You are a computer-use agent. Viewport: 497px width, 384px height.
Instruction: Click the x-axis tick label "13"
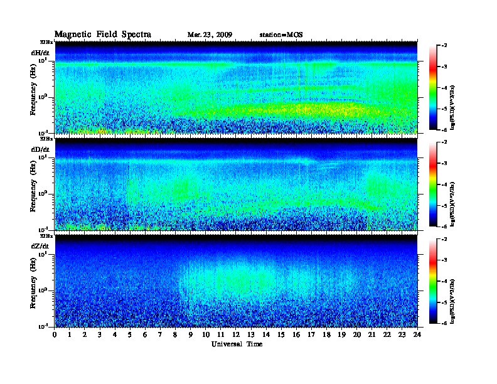(251, 335)
